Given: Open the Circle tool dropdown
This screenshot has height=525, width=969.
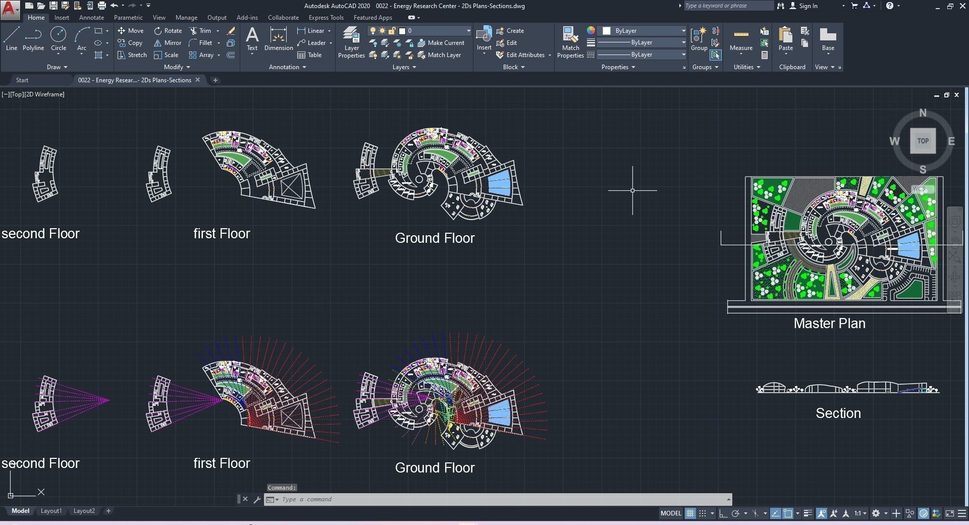Looking at the screenshot, I should [58, 53].
